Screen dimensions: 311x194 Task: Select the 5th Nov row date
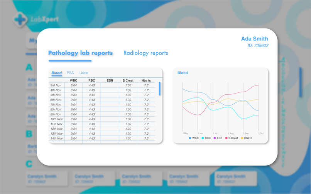56,95
